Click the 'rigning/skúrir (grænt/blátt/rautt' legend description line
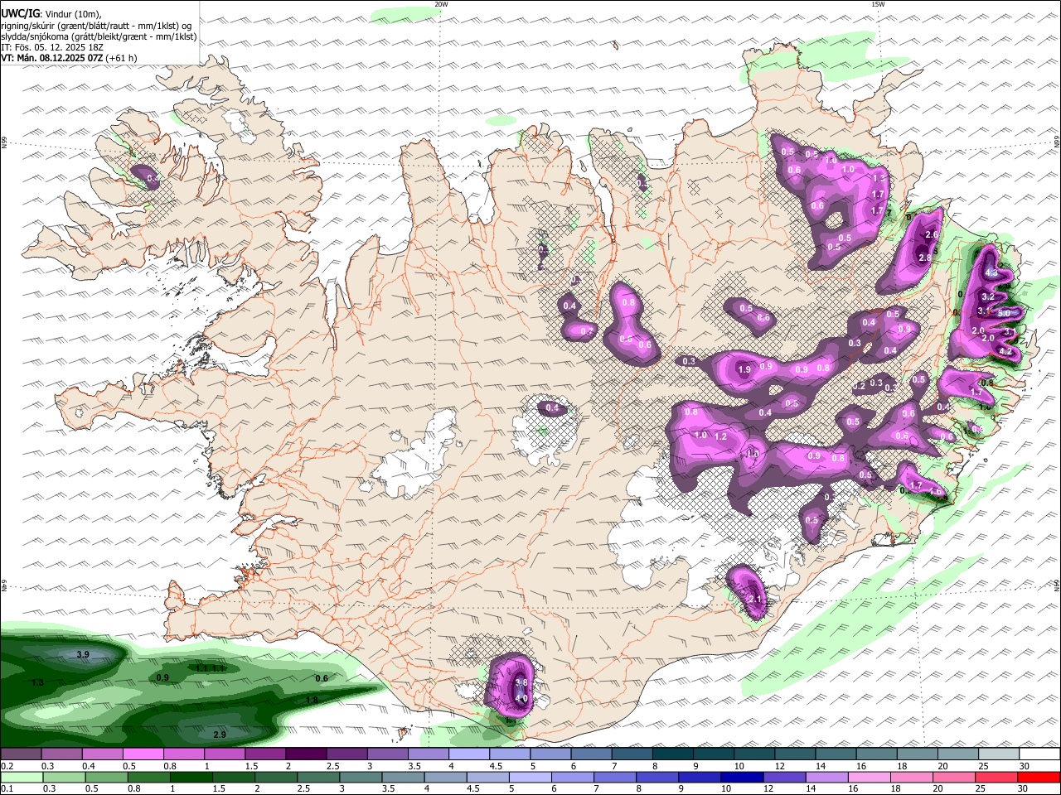The image size is (1061, 795). (x=96, y=26)
